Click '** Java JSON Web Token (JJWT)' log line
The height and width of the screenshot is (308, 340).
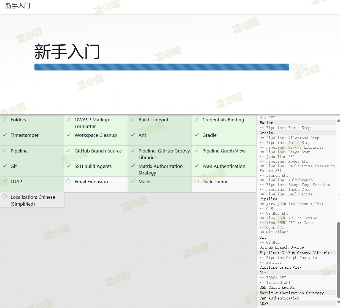click(291, 204)
